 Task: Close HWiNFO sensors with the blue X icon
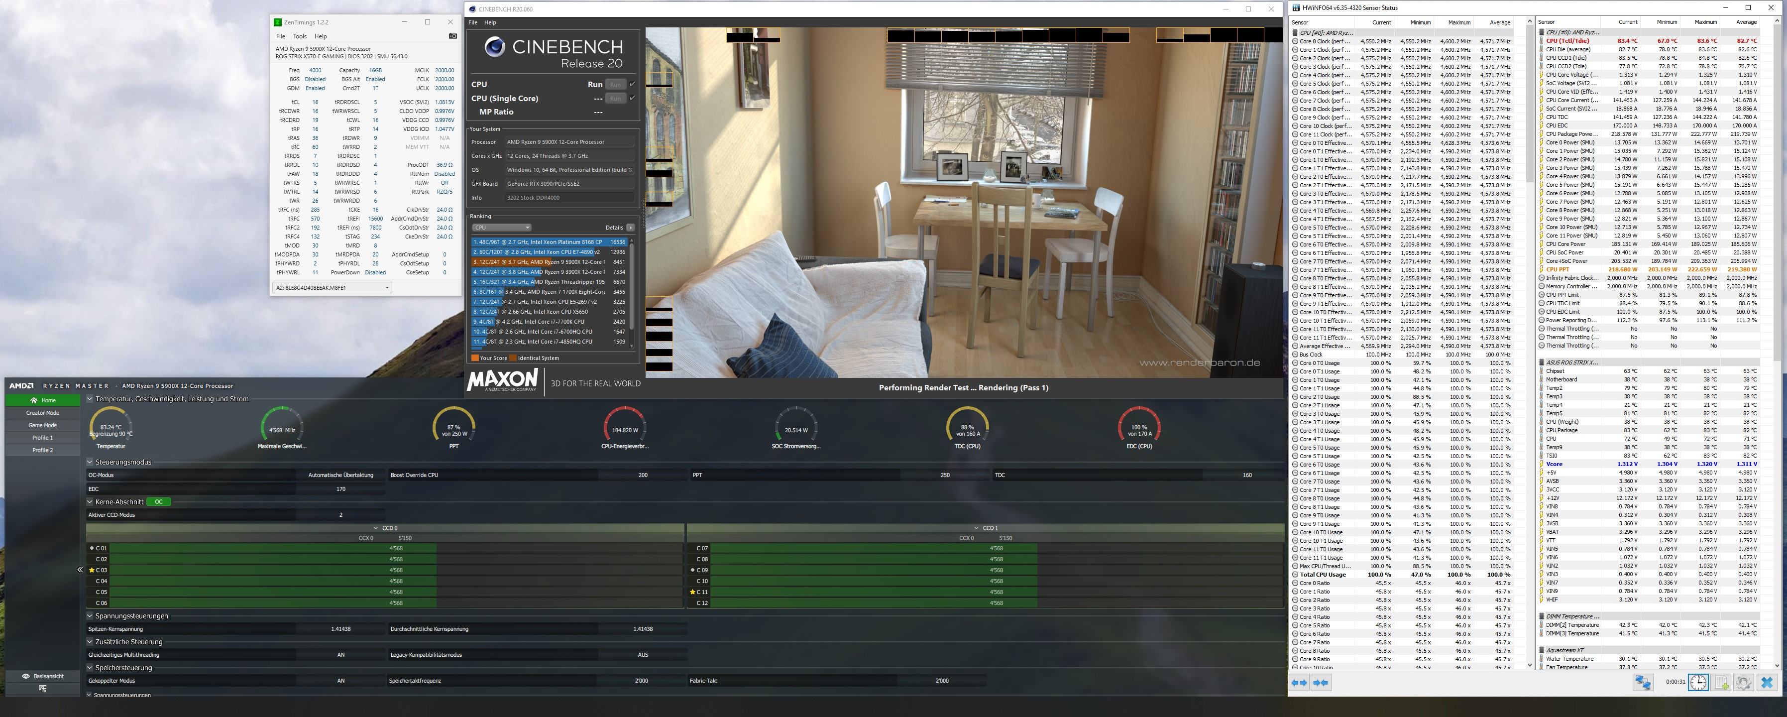coord(1767,682)
